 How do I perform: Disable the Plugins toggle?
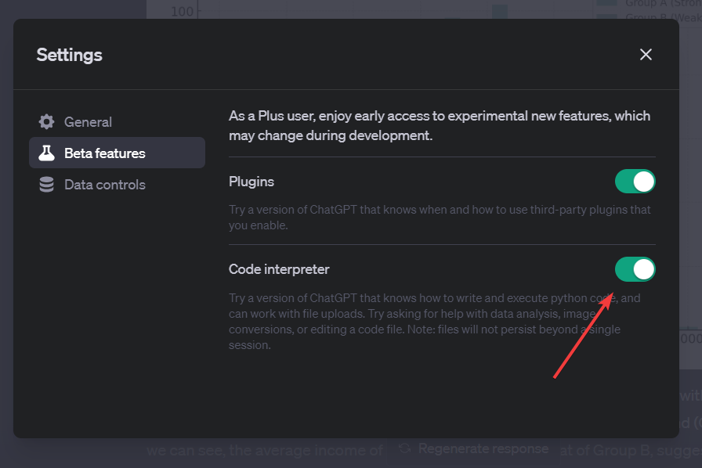[635, 182]
